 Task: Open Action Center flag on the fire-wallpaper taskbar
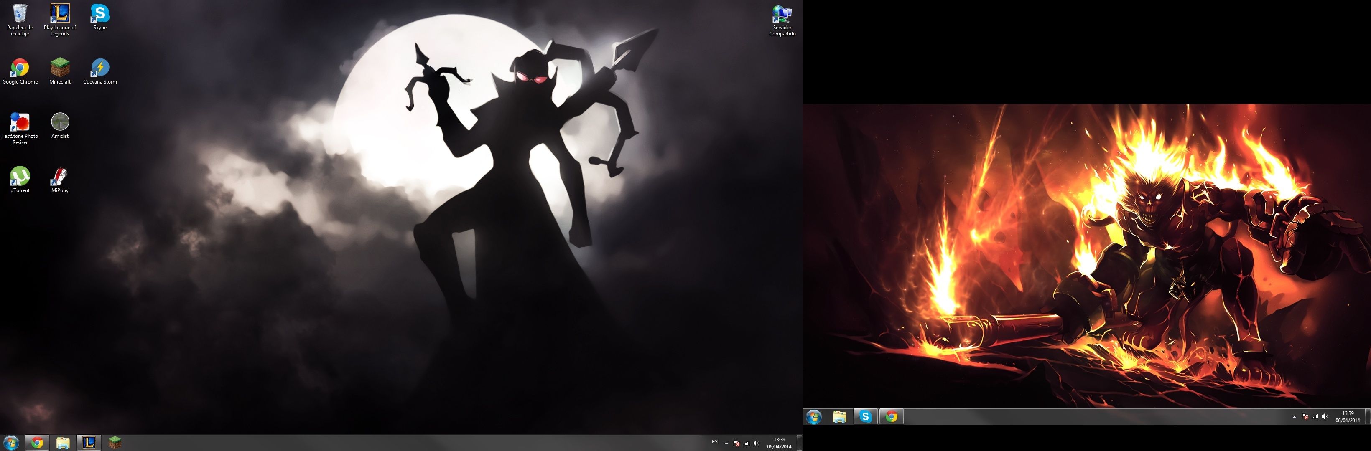click(1305, 417)
